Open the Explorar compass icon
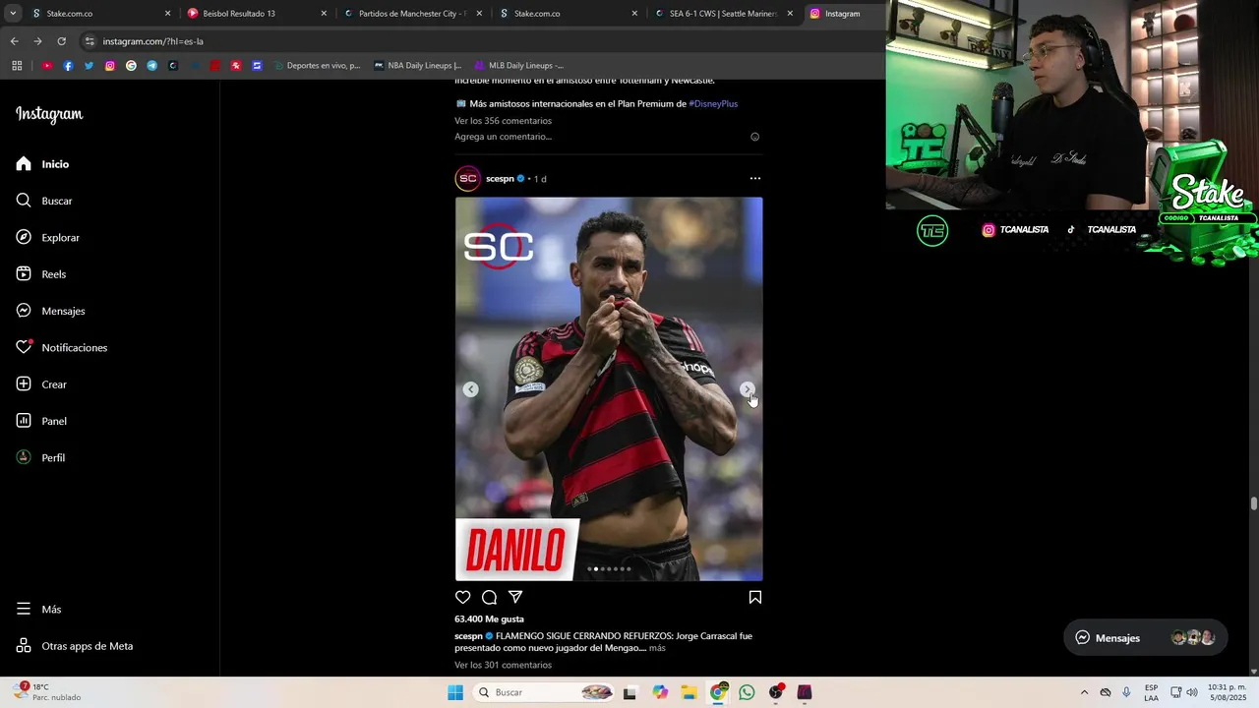Viewport: 1259px width, 708px height. click(24, 237)
